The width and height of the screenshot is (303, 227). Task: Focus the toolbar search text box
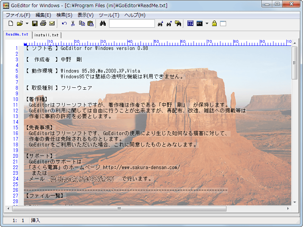tap(132, 23)
